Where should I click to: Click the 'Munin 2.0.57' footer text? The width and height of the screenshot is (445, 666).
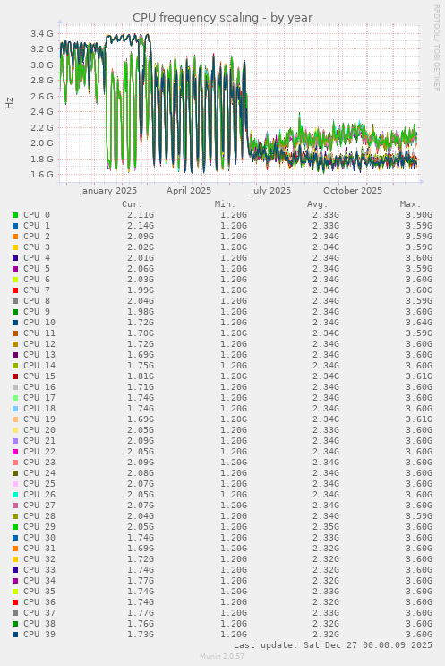pyautogui.click(x=222, y=657)
